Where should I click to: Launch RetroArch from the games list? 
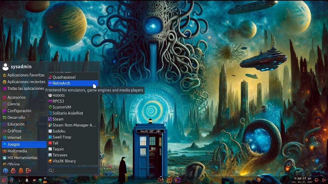pos(63,83)
